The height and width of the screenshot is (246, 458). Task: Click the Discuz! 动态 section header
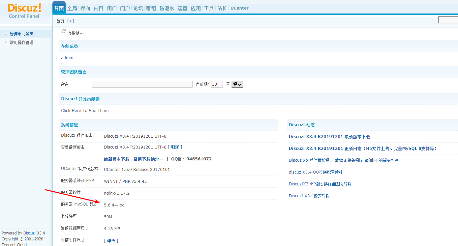coord(302,125)
